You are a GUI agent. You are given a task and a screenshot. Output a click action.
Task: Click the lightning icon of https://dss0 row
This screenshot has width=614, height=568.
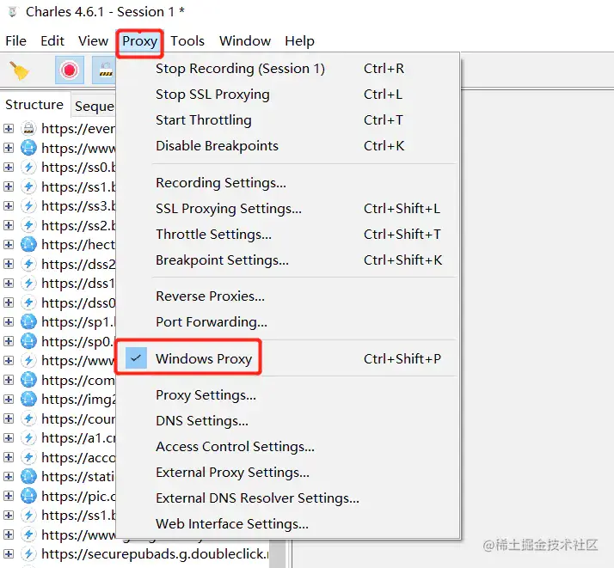coord(28,302)
